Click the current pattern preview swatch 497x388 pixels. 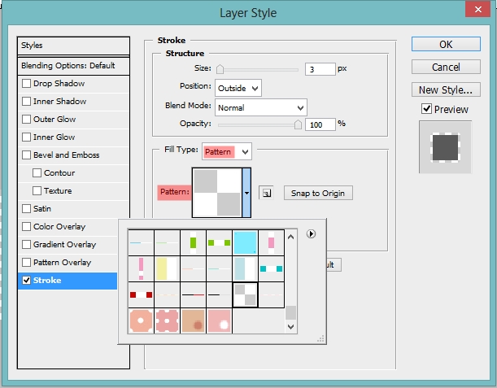pyautogui.click(x=217, y=193)
